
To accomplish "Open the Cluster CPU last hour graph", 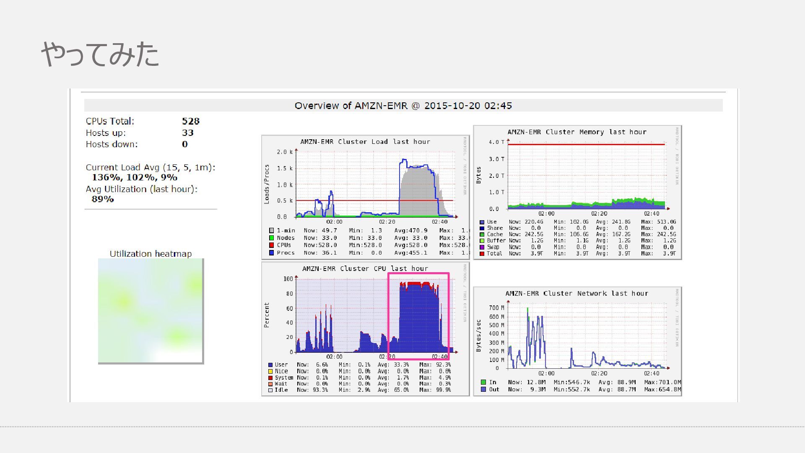I will [x=335, y=315].
